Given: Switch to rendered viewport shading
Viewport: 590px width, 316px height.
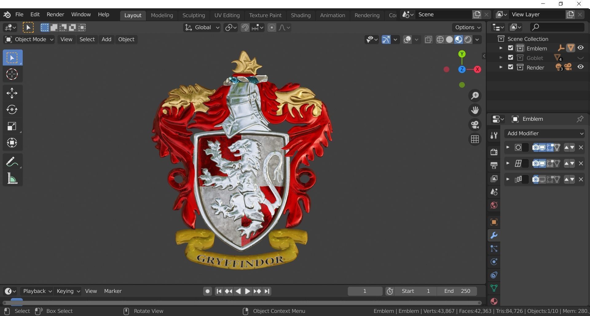Looking at the screenshot, I should [468, 39].
